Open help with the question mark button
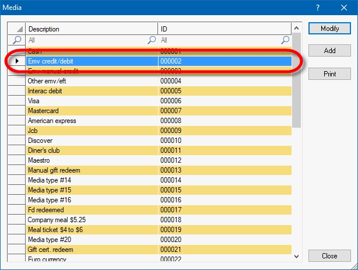Image resolution: width=358 pixels, height=270 pixels. 318,8
